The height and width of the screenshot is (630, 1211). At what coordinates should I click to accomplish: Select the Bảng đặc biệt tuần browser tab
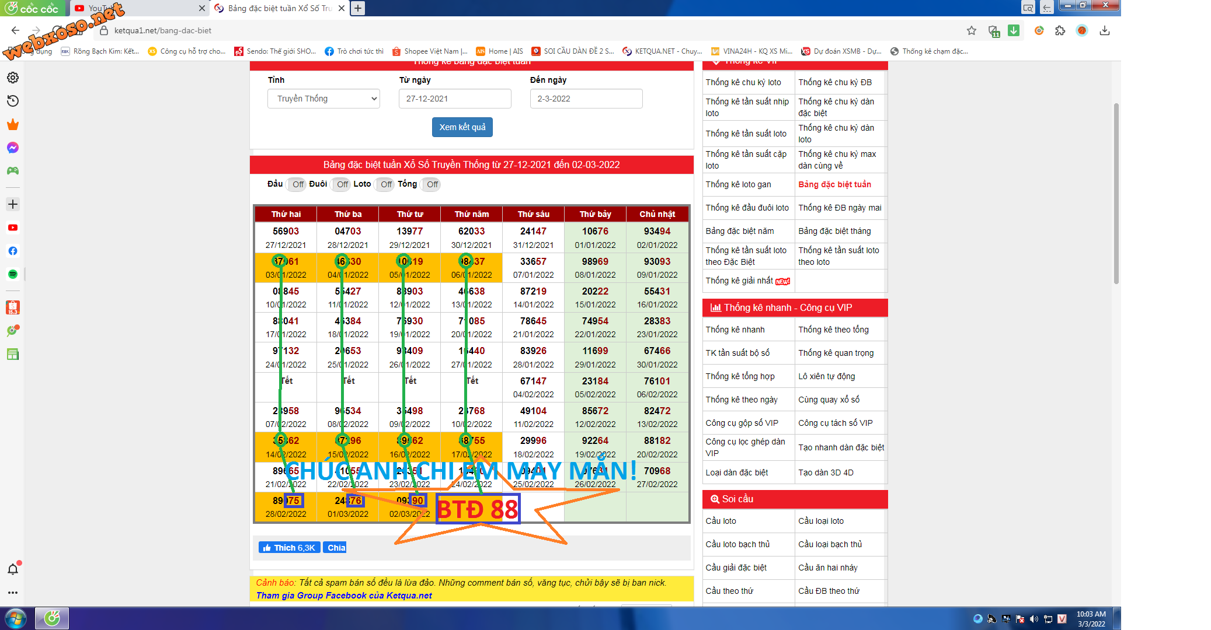(x=279, y=8)
